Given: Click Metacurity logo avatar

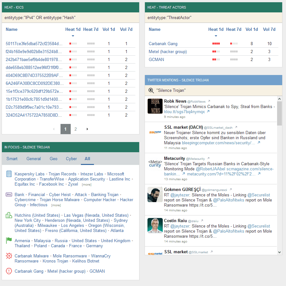Looking at the screenshot, I should 155,163.
